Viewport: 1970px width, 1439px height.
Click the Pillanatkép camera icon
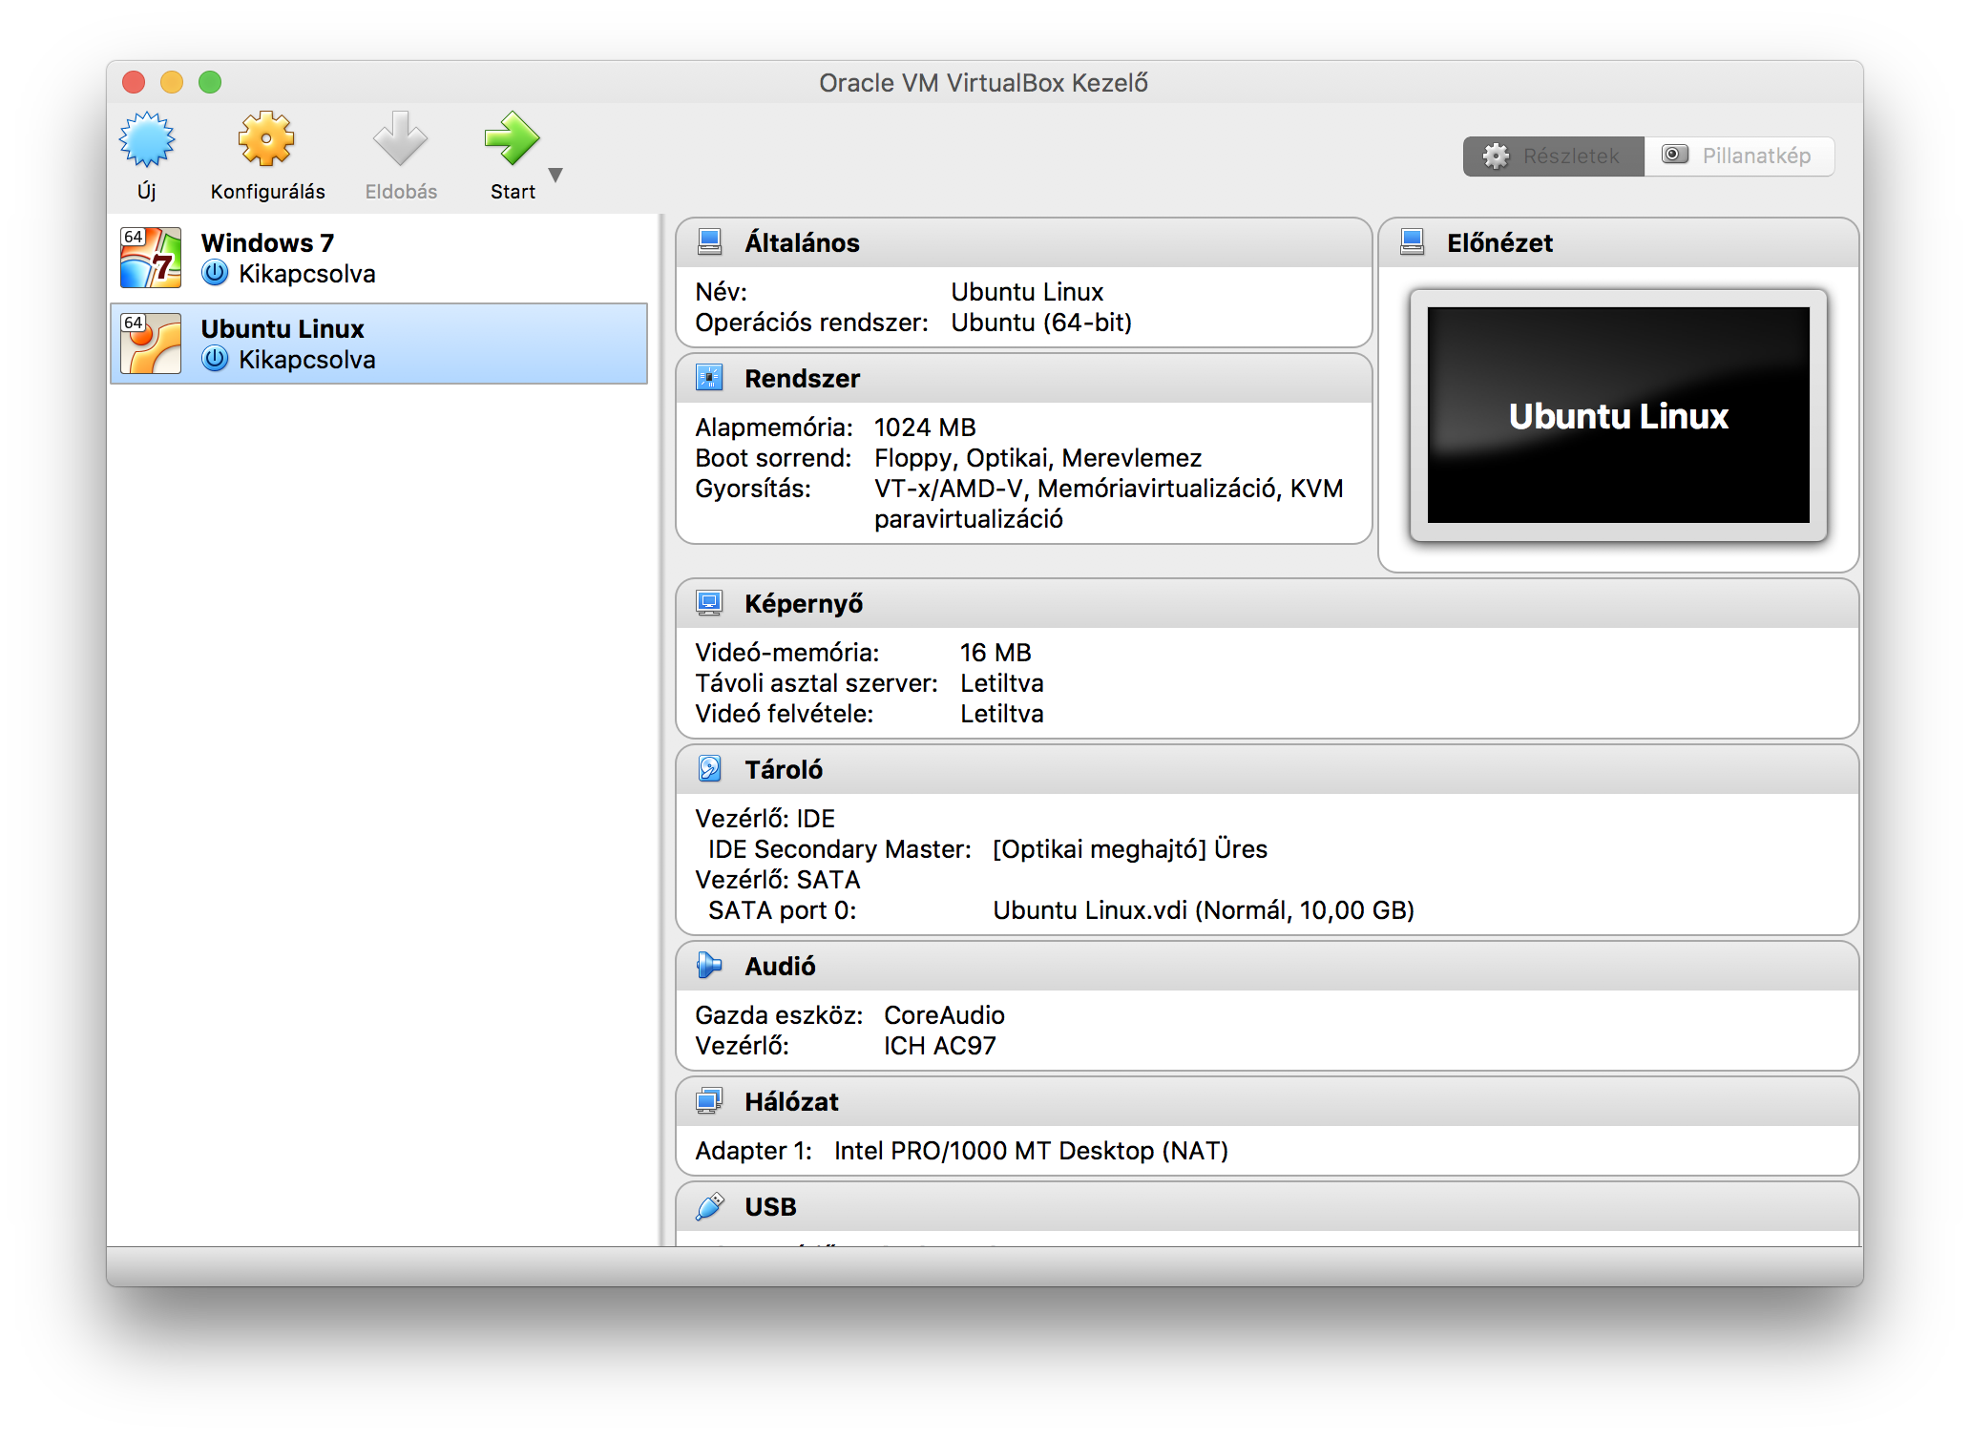pyautogui.click(x=1675, y=155)
